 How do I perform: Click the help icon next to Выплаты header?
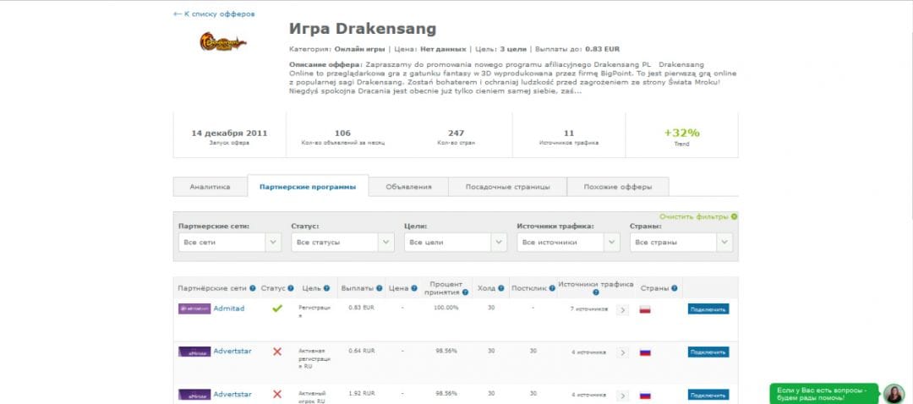click(379, 288)
